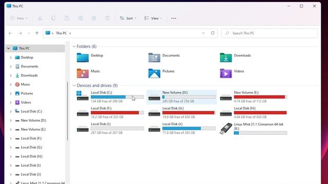Screen dimensions: 328x184
Task: Click the This PC title bar icon
Action: pyautogui.click(x=9, y=6)
